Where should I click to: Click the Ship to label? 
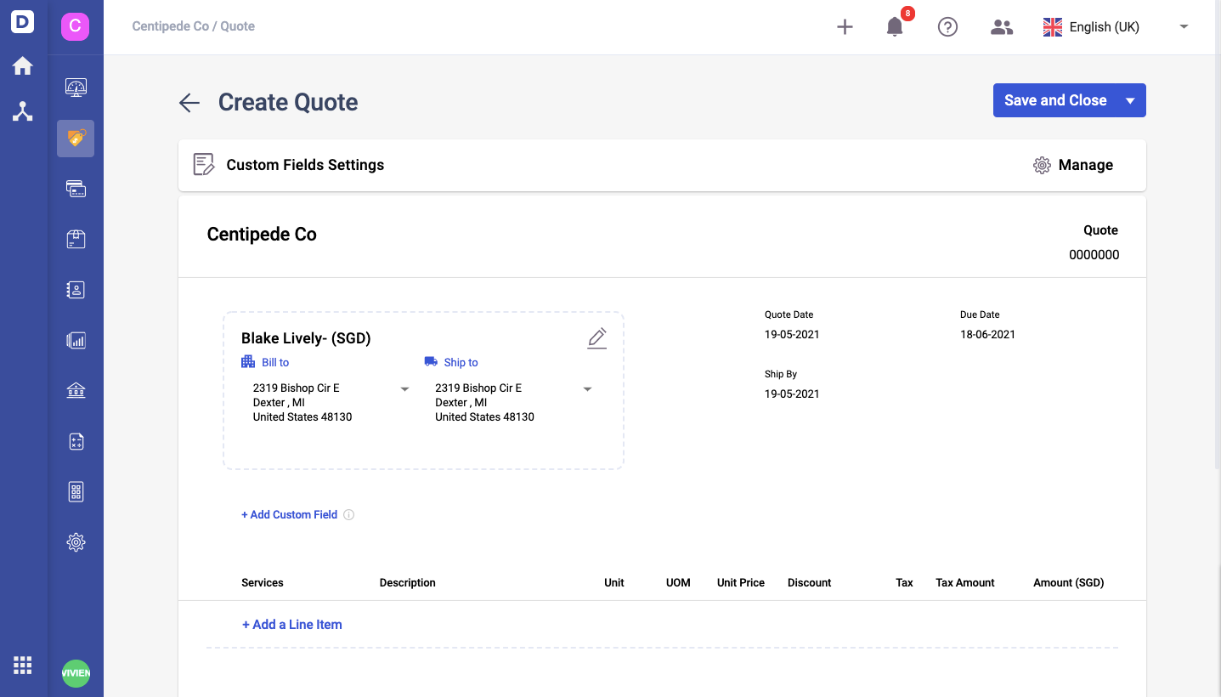[x=461, y=363]
